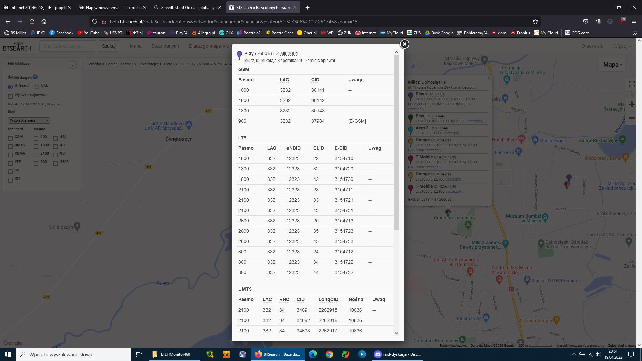Toggle the 2600 band checkbox
The width and height of the screenshot is (642, 361).
pos(56,163)
